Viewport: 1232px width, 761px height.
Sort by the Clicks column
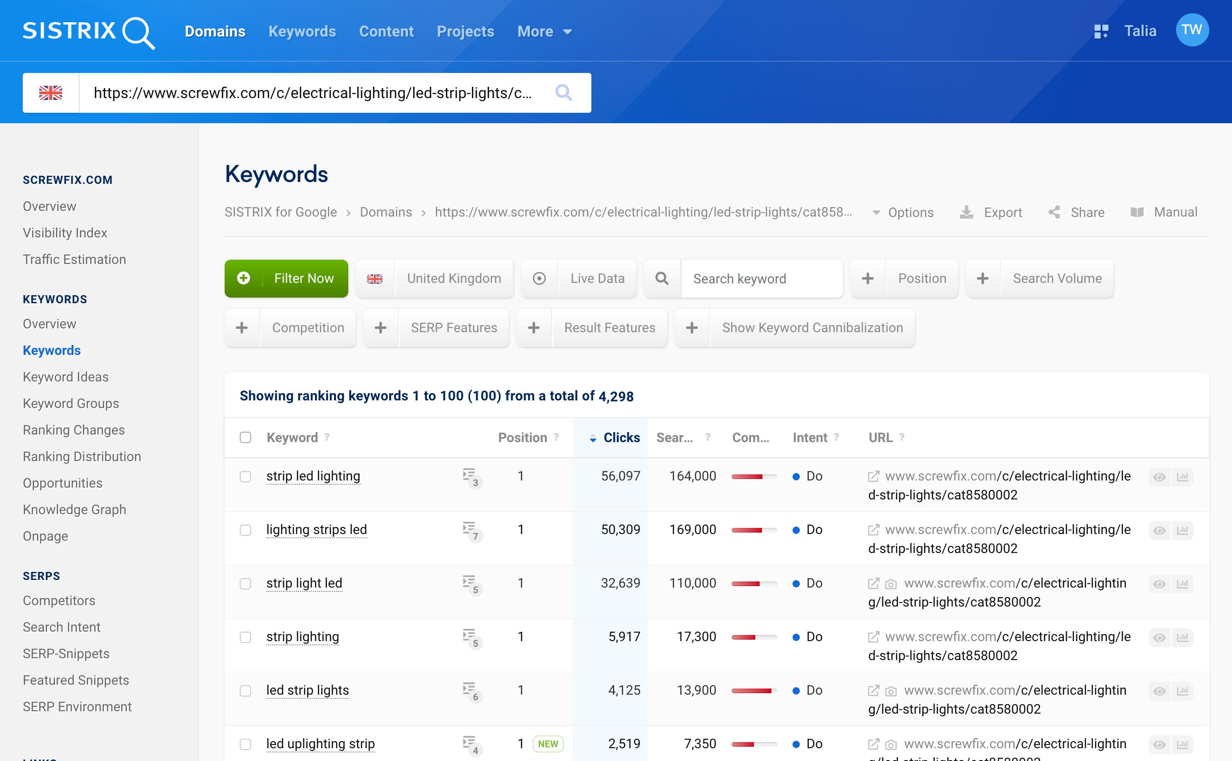pos(615,437)
